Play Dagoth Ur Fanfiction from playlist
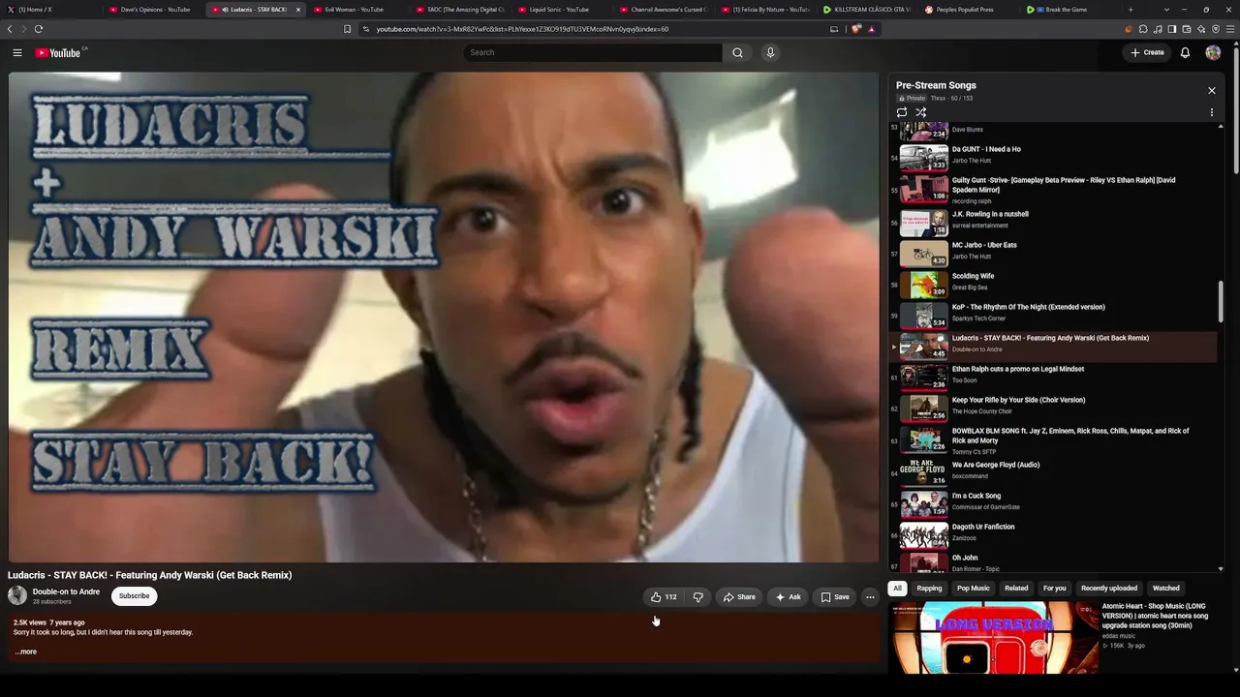 coord(1053,533)
